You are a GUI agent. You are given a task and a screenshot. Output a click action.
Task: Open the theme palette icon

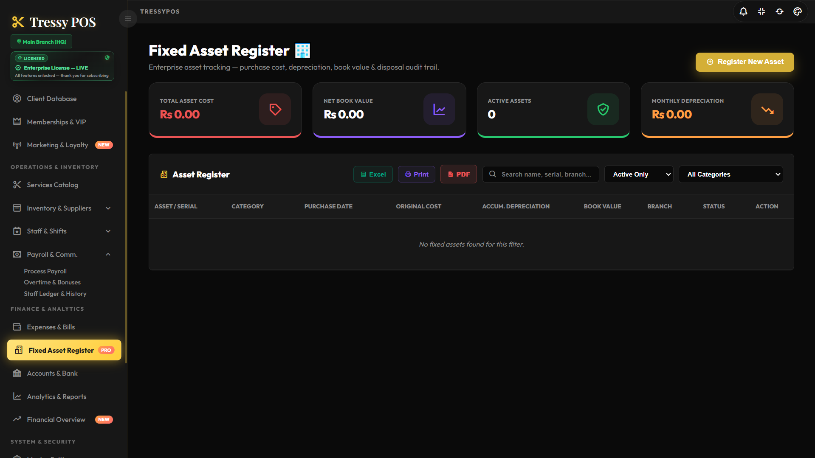pos(798,11)
